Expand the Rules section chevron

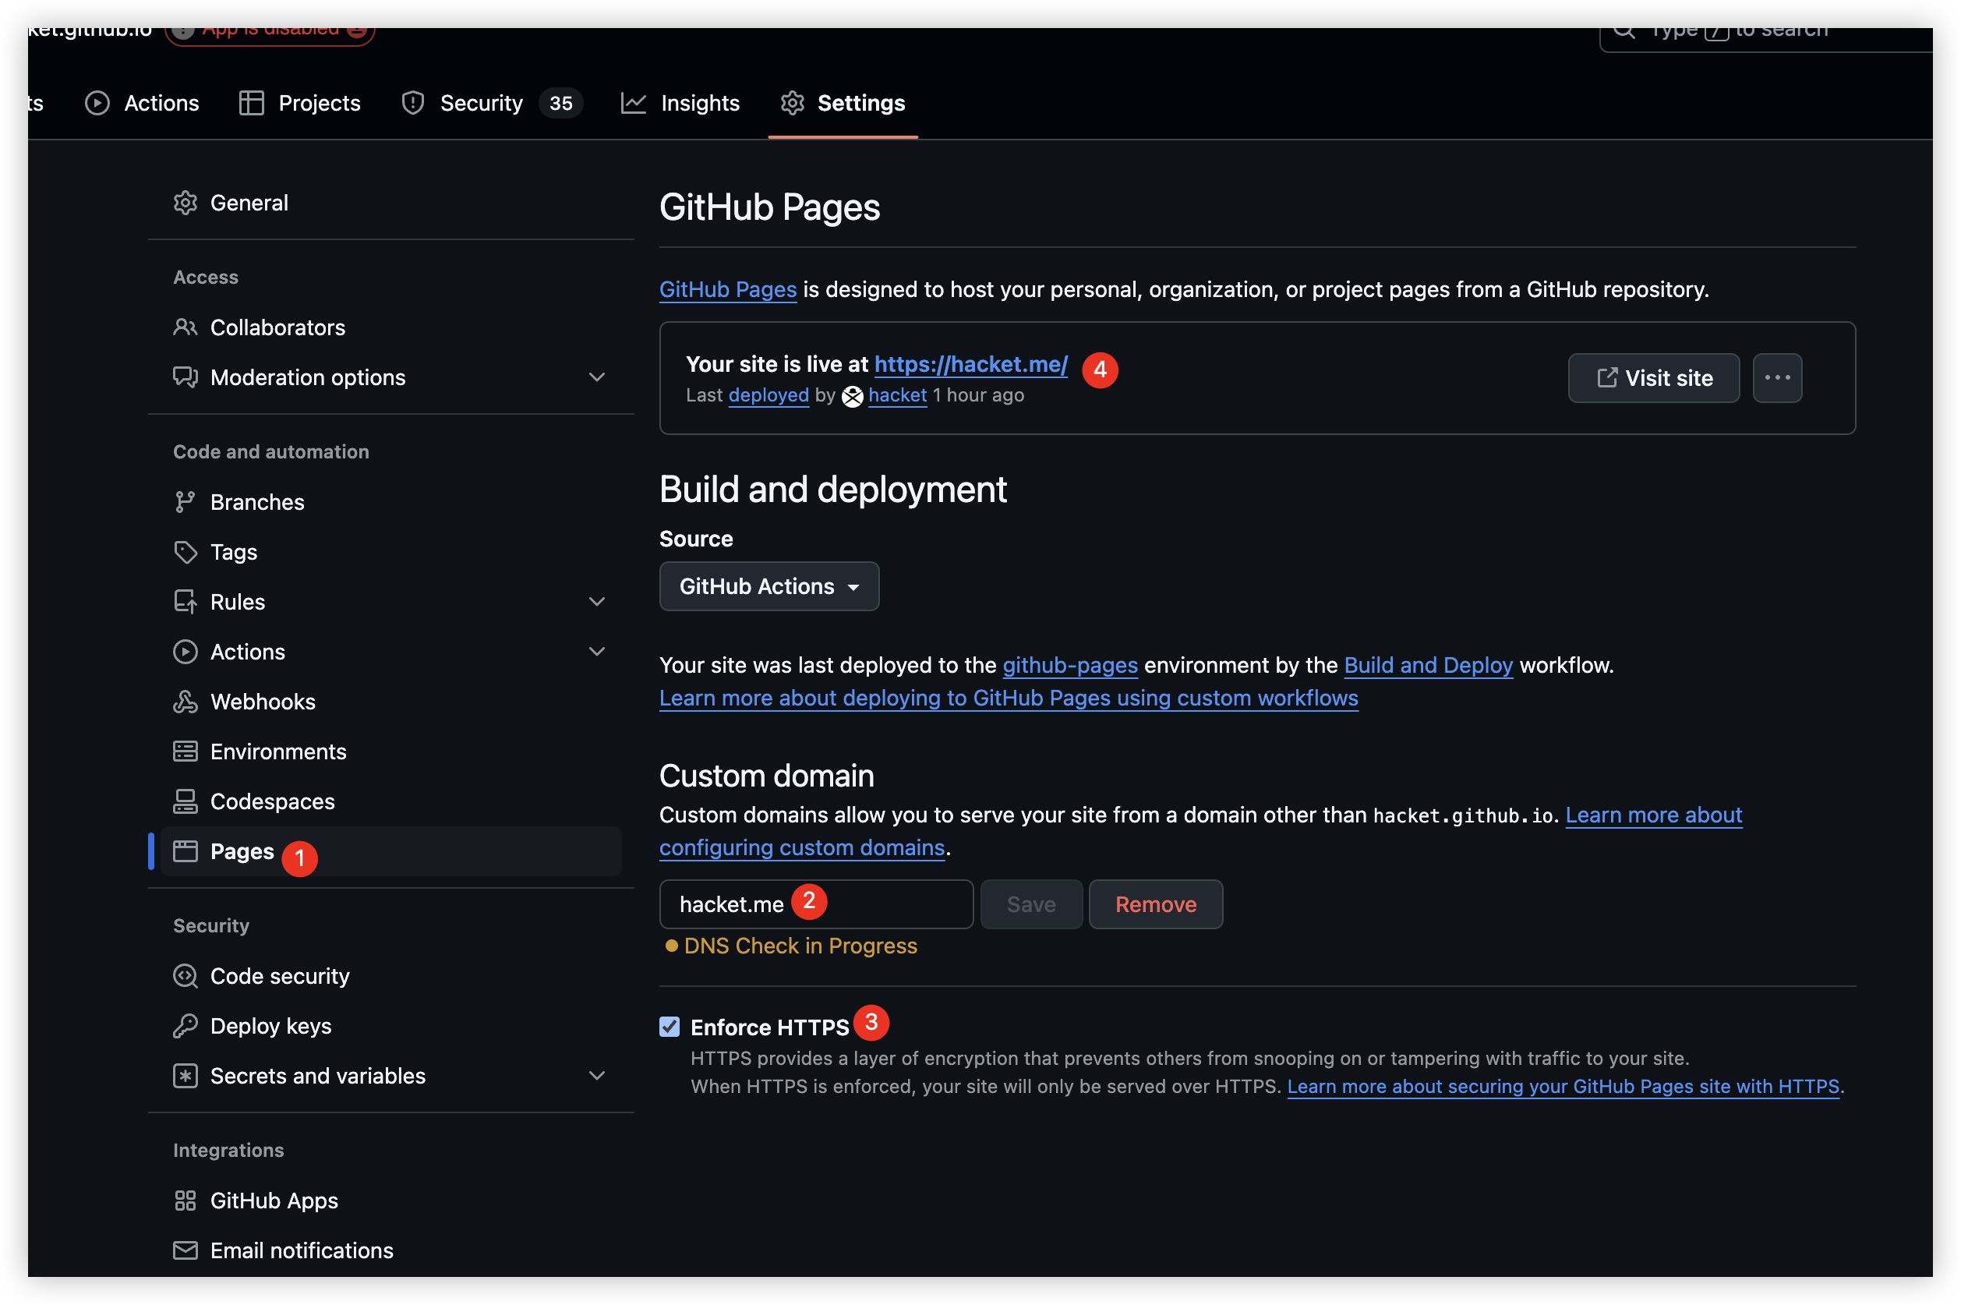pyautogui.click(x=596, y=602)
